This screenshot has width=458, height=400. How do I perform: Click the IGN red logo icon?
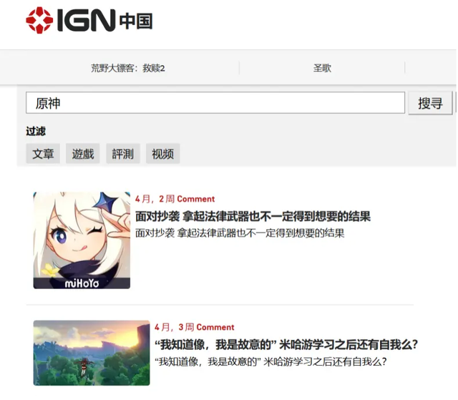pos(39,20)
